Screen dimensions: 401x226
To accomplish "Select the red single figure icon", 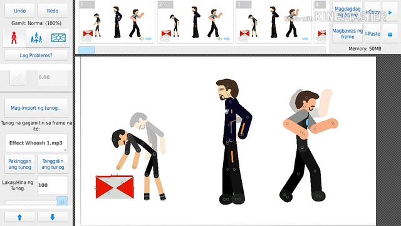I will point(14,38).
